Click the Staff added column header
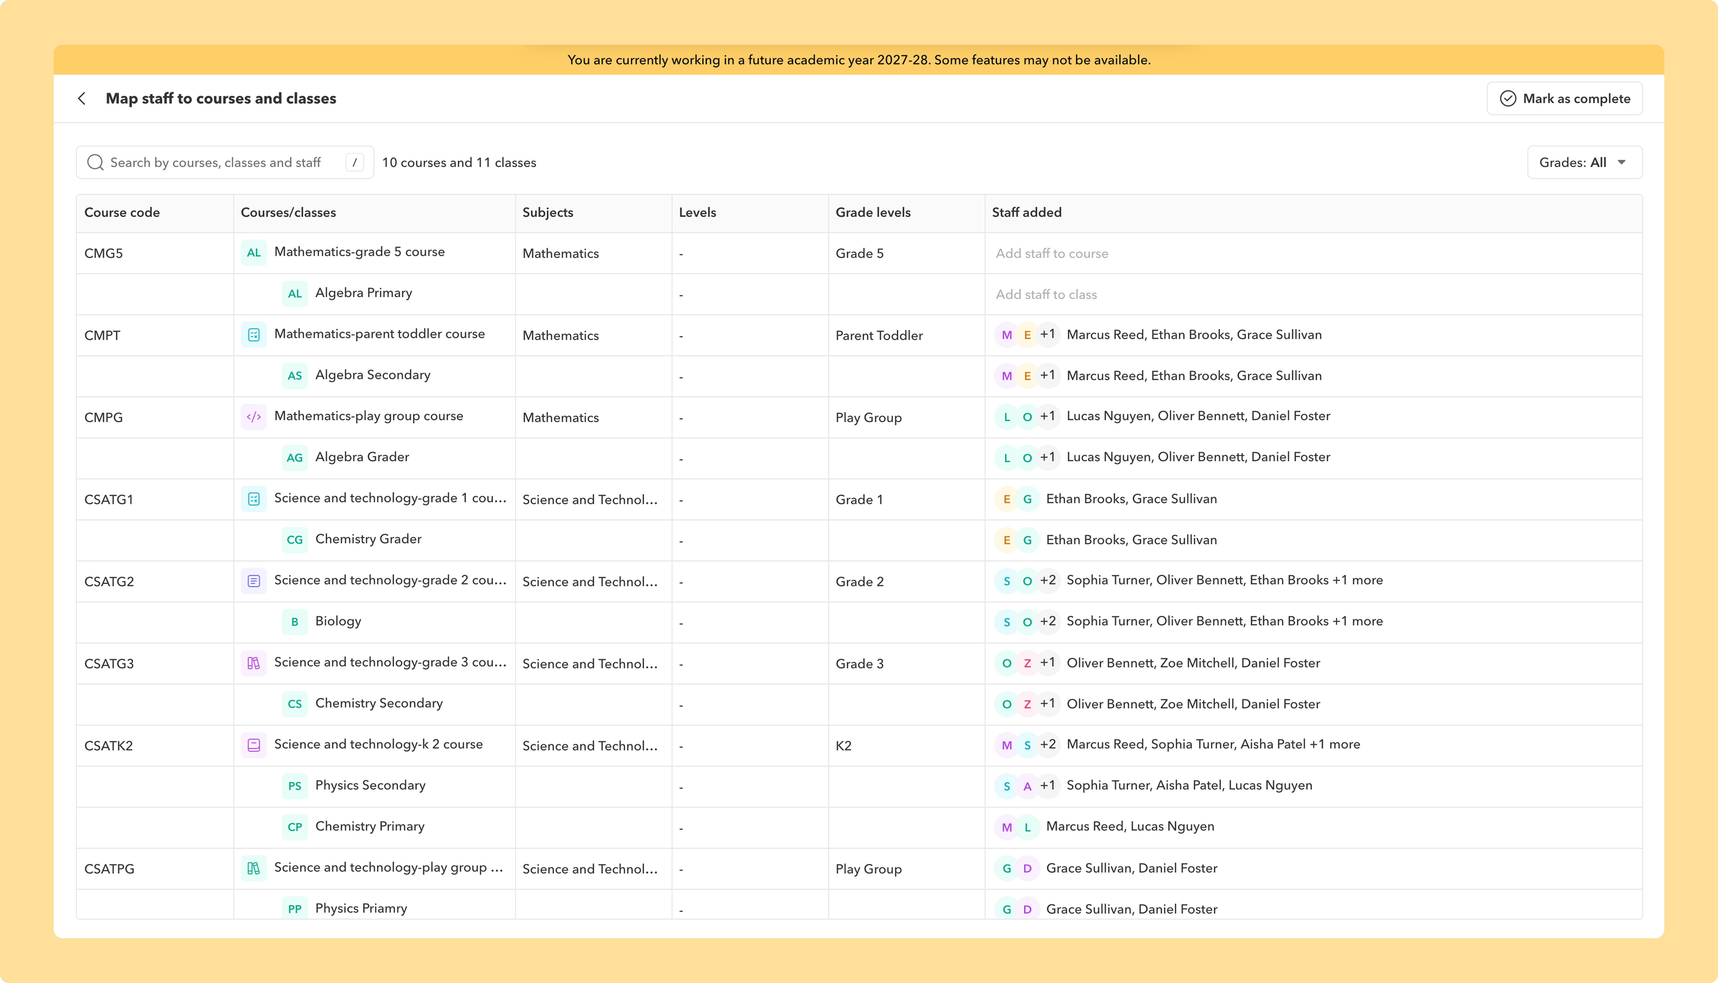The image size is (1718, 983). click(x=1027, y=212)
